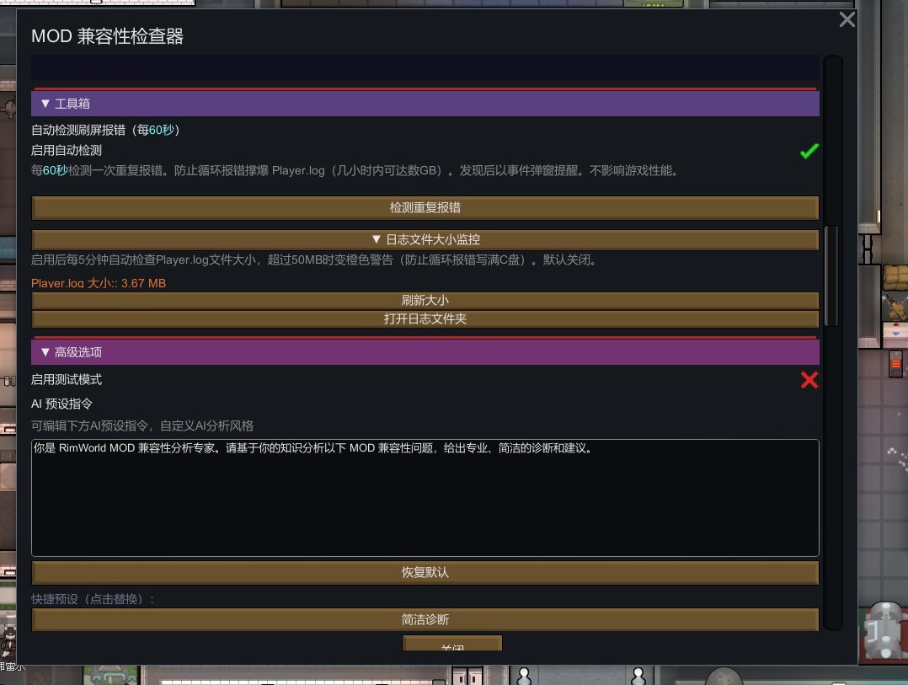908x685 pixels.
Task: Click the 刷新大小 button
Action: (x=425, y=301)
